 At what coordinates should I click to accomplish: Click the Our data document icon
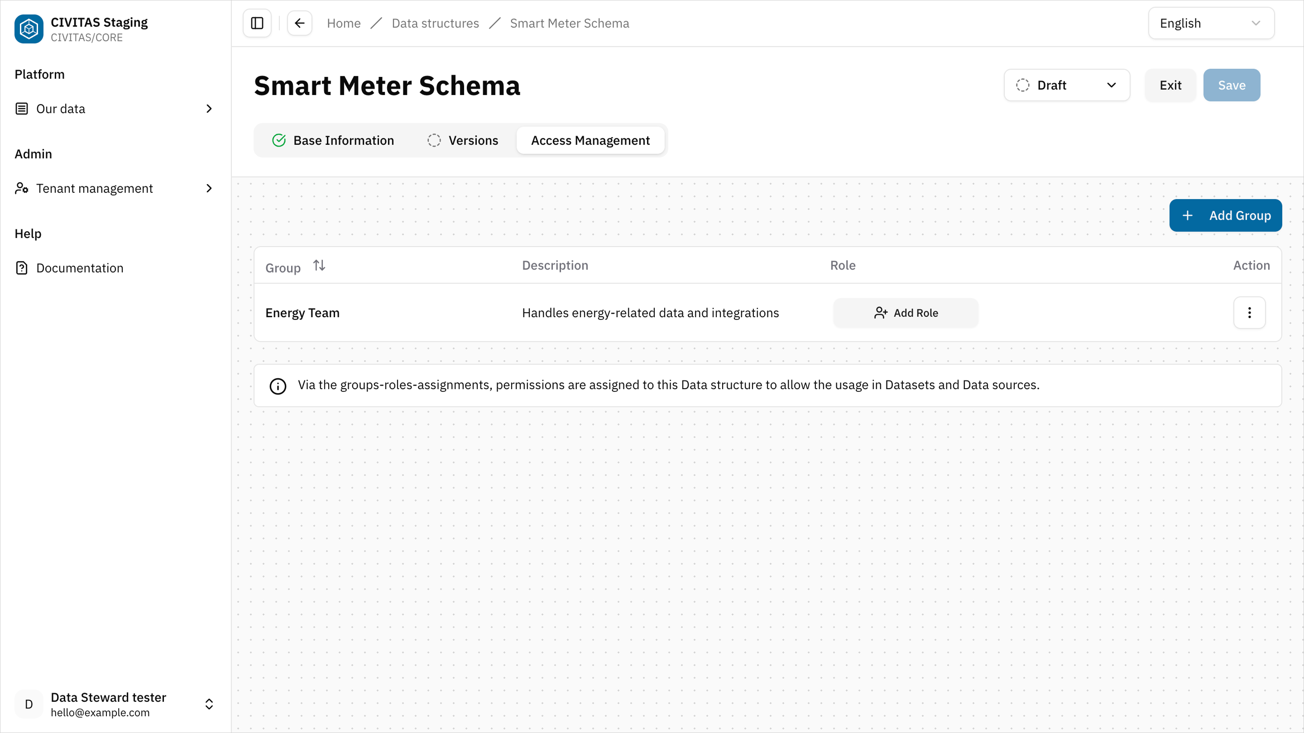[21, 108]
